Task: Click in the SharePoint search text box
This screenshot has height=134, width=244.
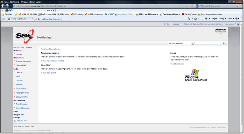Action: pos(208,44)
